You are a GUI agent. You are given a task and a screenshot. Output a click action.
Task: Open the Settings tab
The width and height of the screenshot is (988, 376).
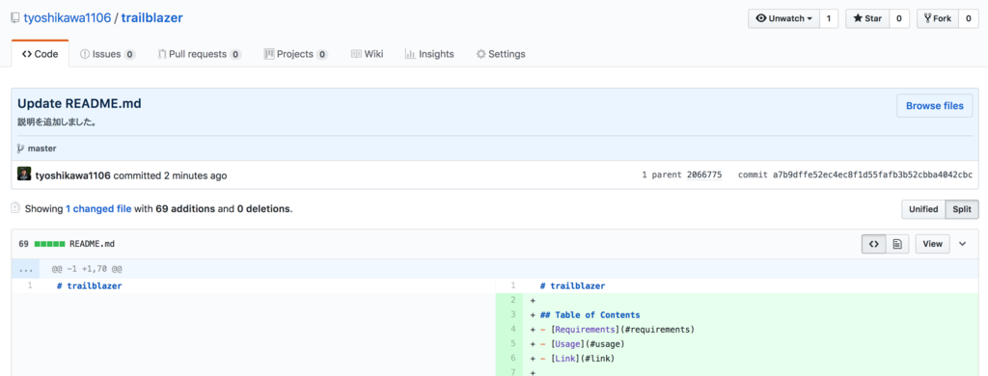501,54
